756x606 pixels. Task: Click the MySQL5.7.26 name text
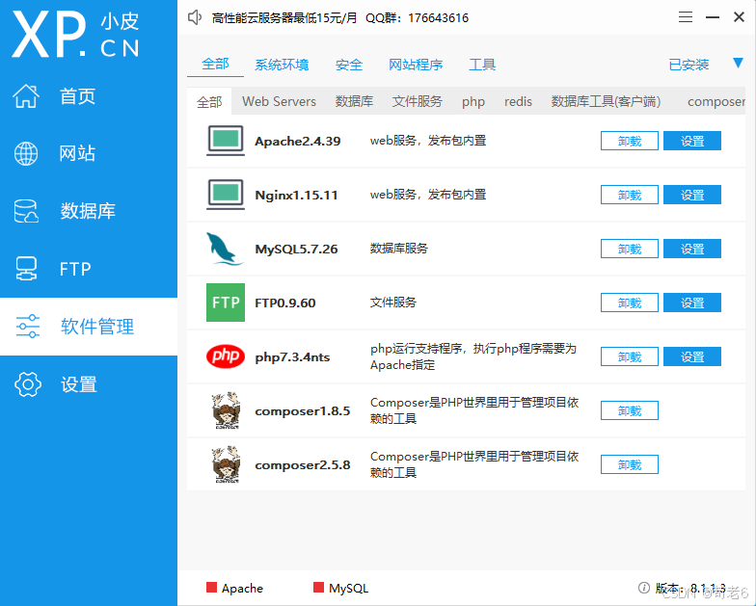tap(296, 249)
